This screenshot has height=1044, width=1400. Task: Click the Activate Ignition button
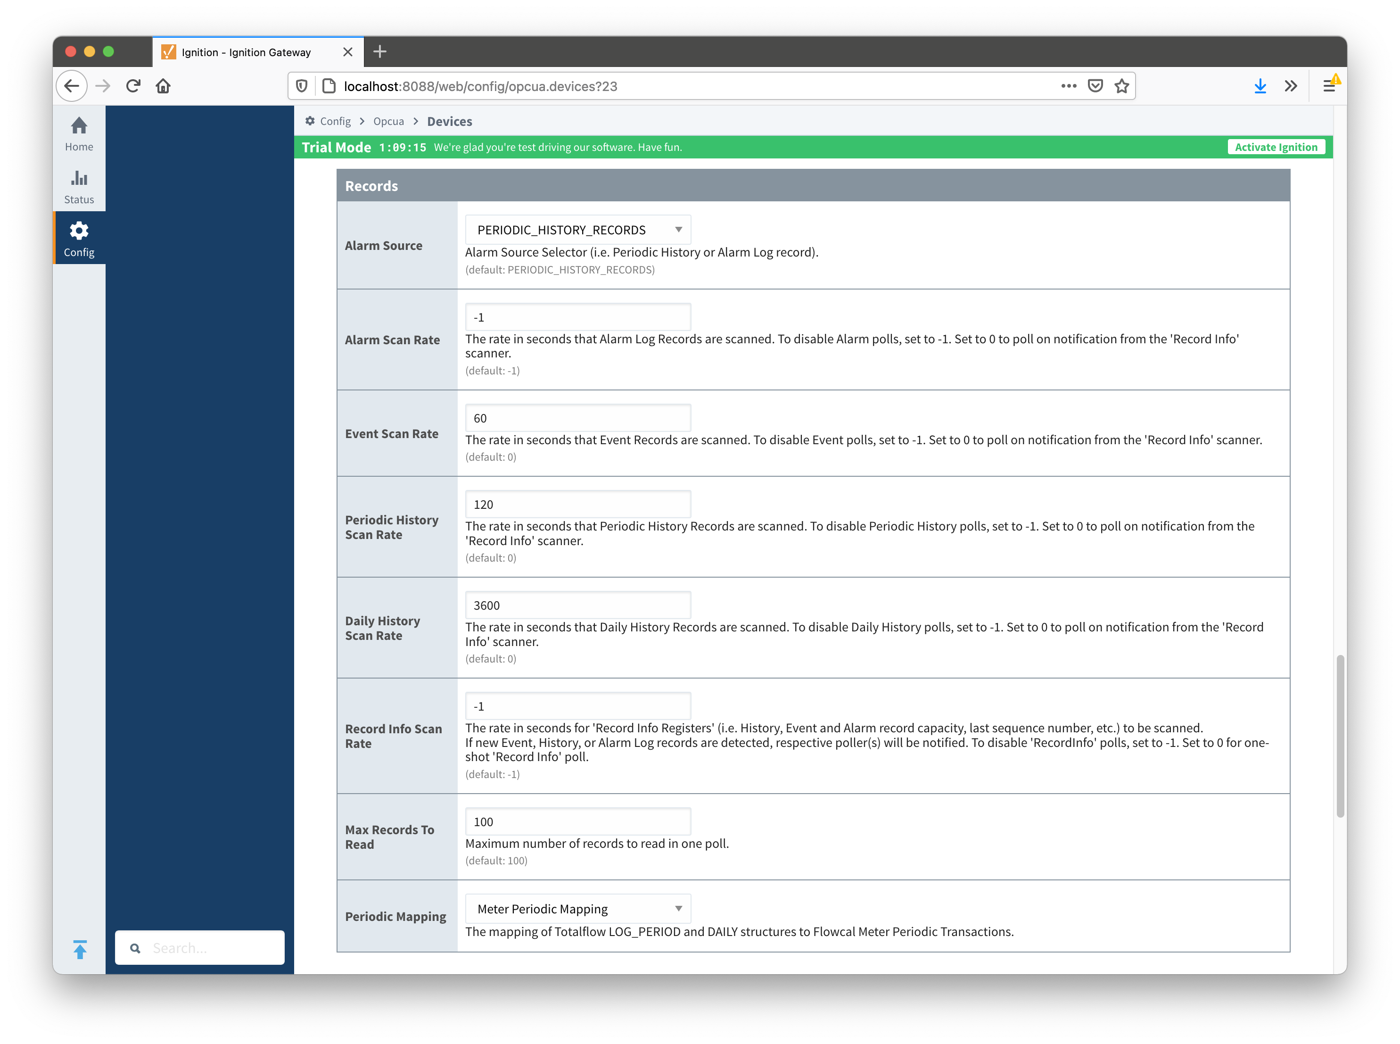pos(1276,147)
